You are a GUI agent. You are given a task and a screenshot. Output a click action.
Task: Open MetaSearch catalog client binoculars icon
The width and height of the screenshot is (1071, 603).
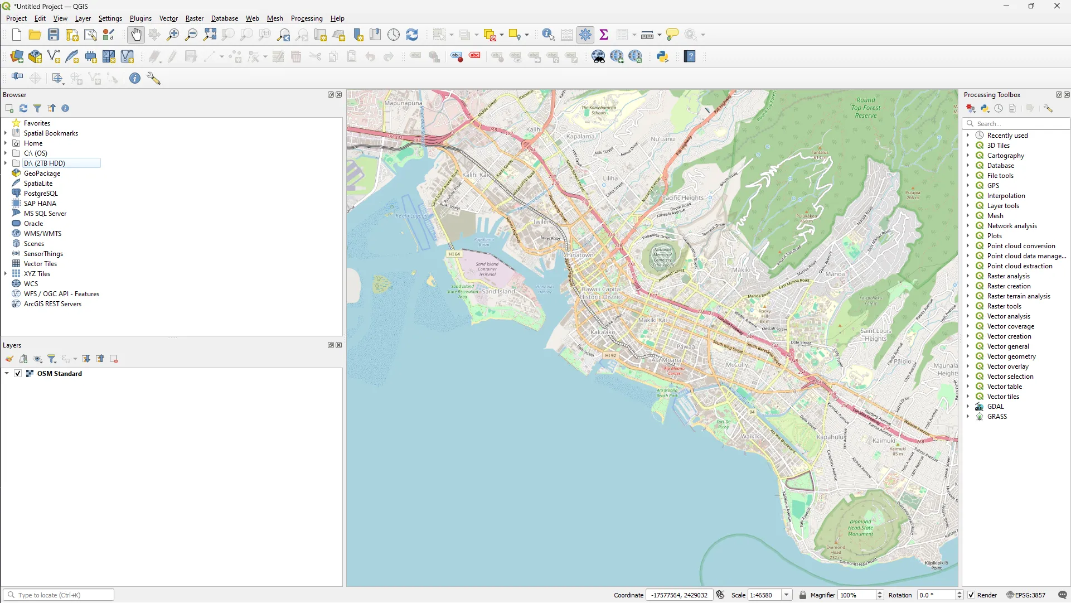pyautogui.click(x=598, y=56)
